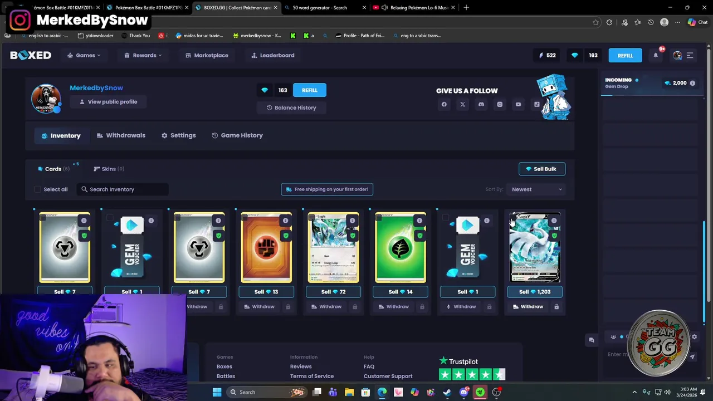Open the notifications bell
Viewport: 713px width, 401px height.
click(656, 55)
